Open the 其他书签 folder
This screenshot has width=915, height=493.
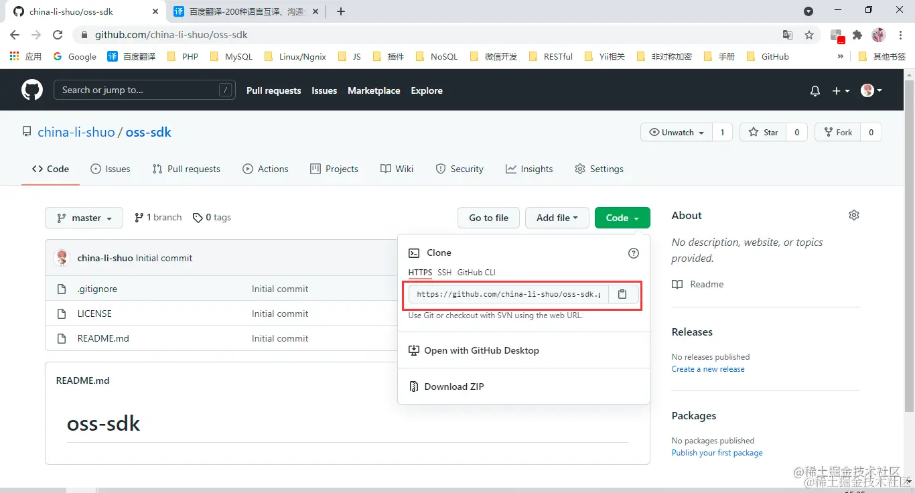point(882,57)
